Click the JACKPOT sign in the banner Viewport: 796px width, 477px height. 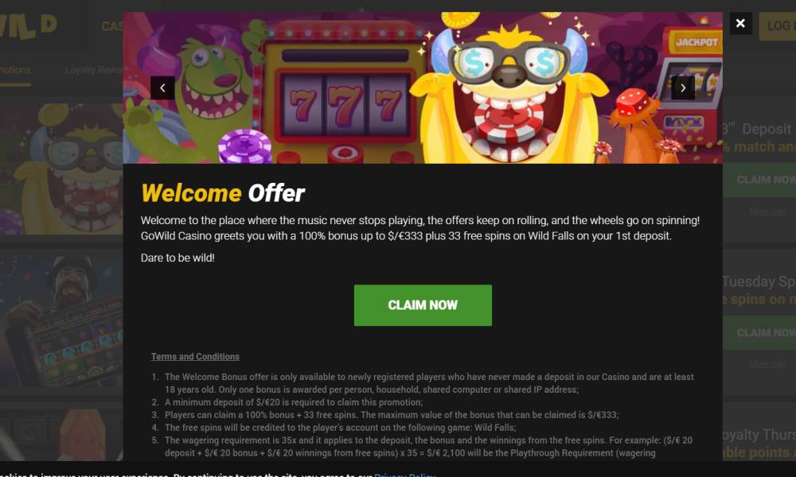tap(696, 42)
